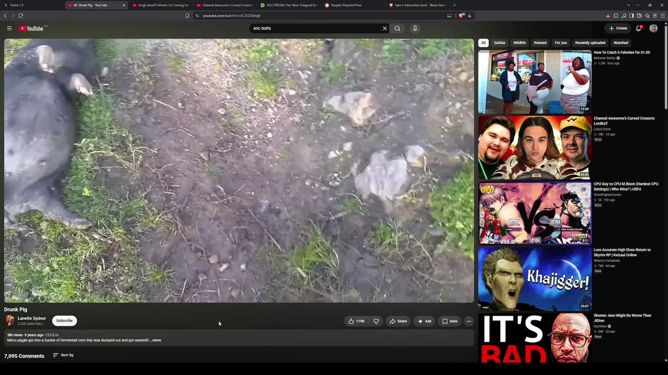Click in the YouTube search field
Viewport: 668px width, 375px height.
coord(316,28)
